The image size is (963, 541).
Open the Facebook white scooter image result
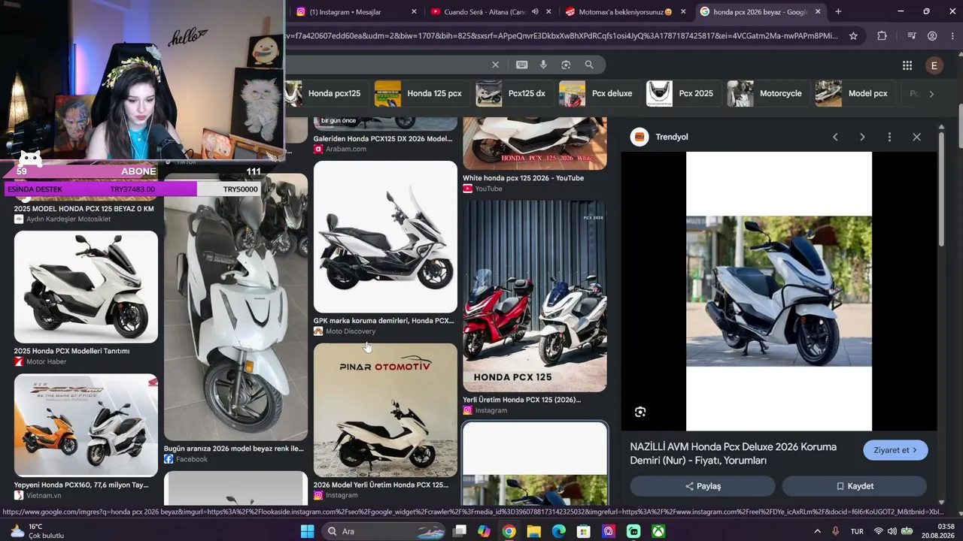[x=235, y=307]
